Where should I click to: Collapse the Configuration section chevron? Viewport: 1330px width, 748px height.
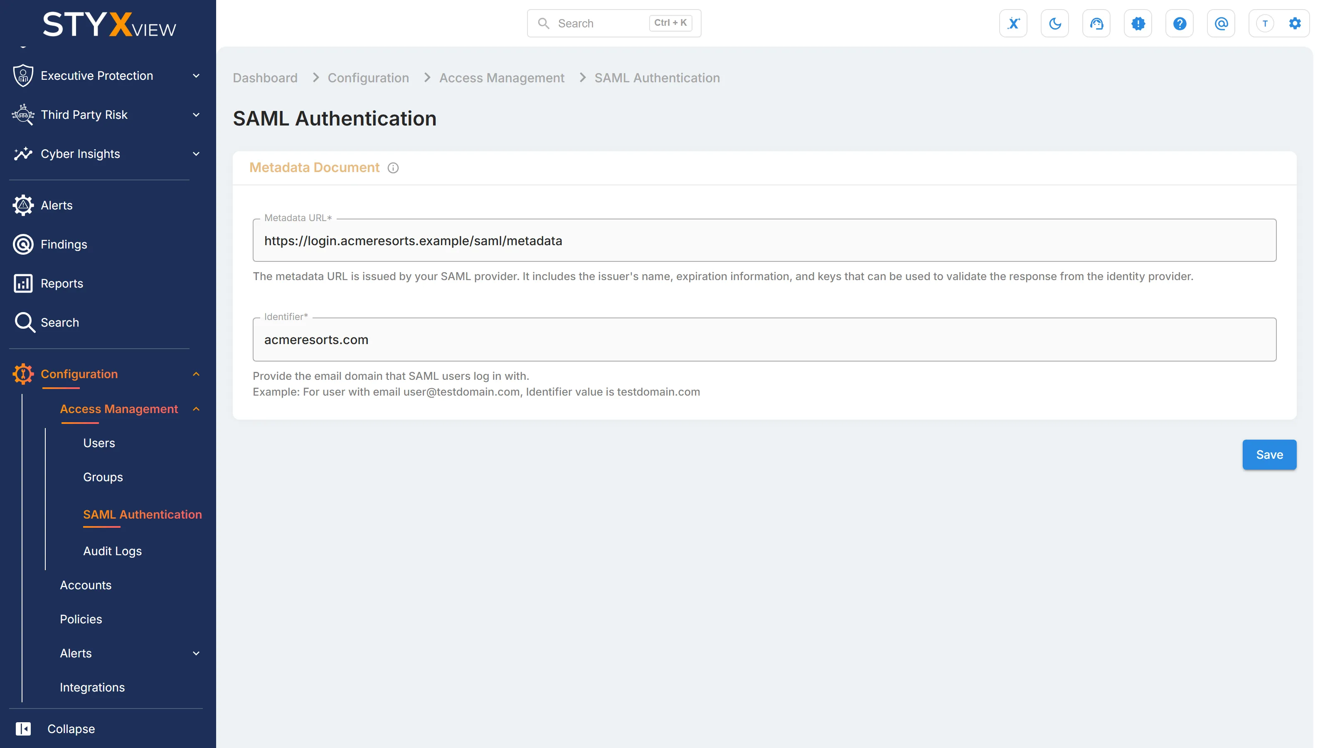coord(196,374)
